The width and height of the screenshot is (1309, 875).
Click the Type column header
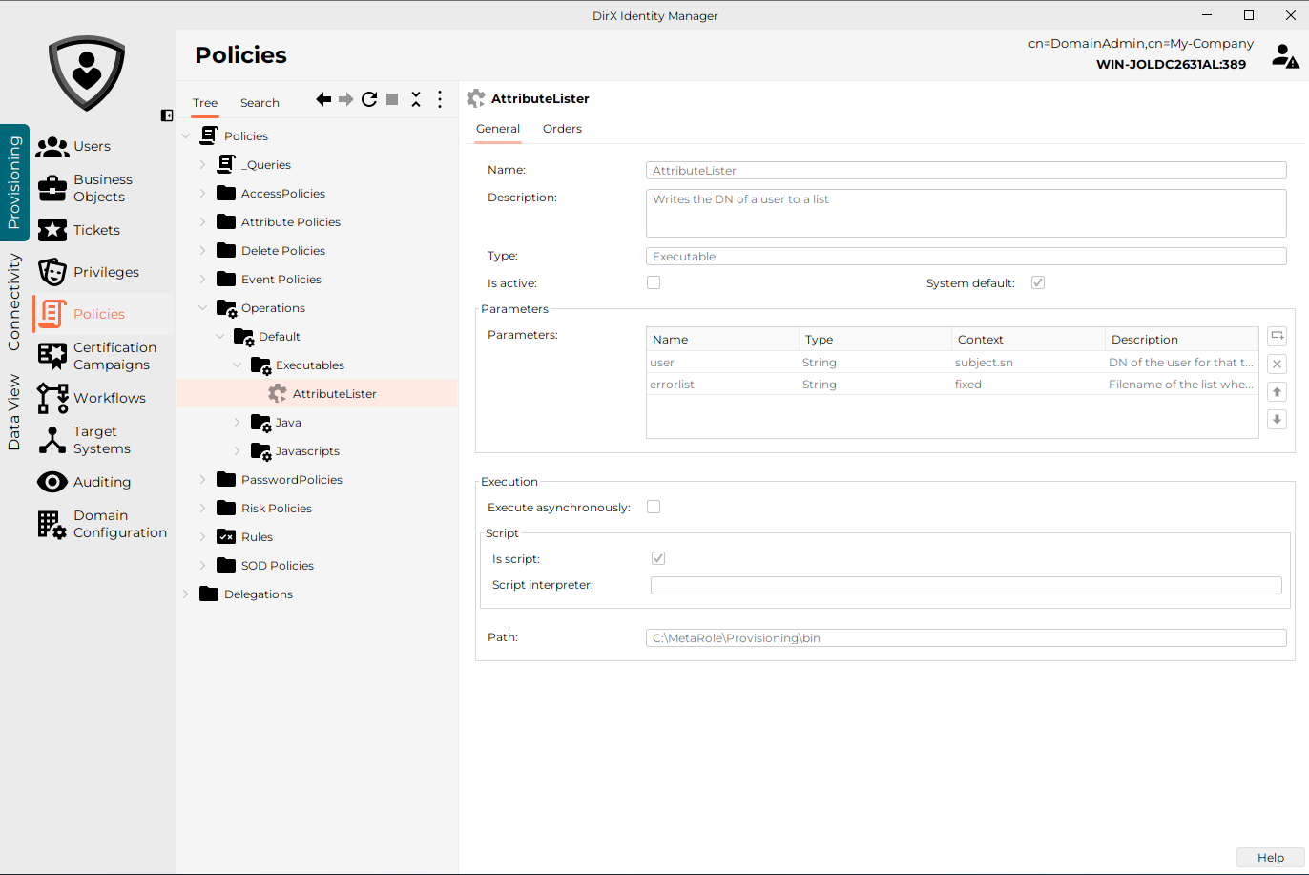pos(876,339)
